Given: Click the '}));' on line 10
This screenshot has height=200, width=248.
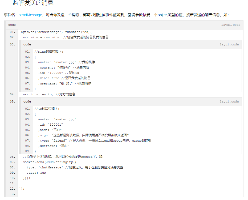Looking at the screenshot, I should tap(27, 178).
